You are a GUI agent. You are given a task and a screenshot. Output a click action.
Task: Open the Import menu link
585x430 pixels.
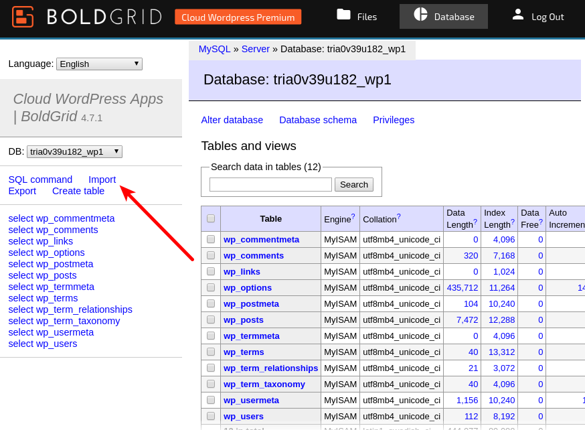(102, 180)
